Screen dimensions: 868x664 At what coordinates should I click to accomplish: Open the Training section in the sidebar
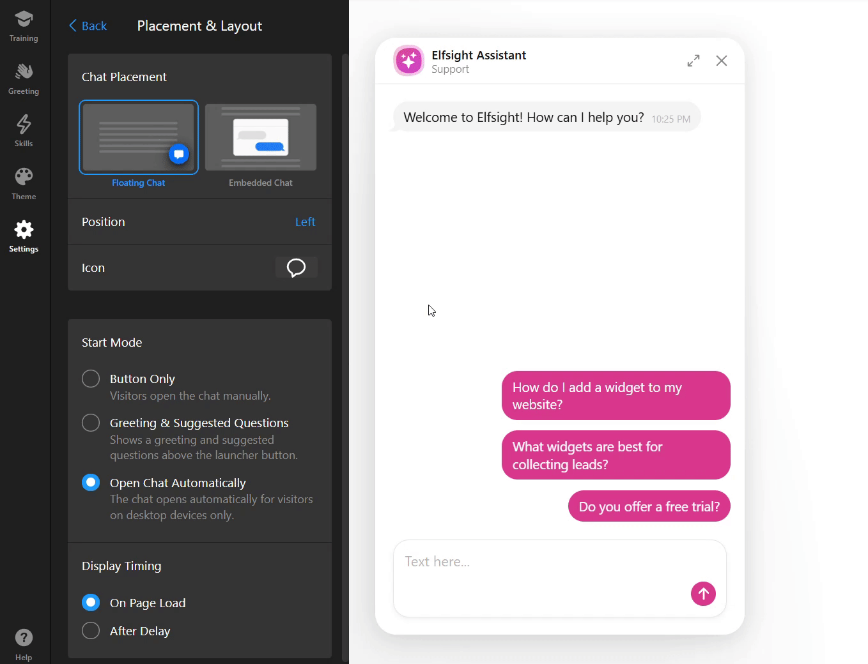click(24, 27)
